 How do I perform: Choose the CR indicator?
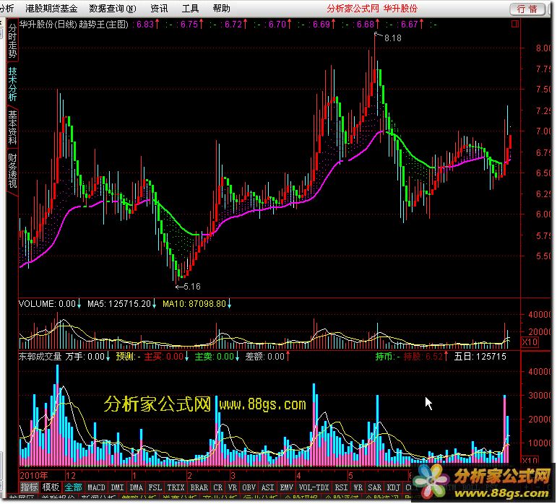(x=217, y=487)
